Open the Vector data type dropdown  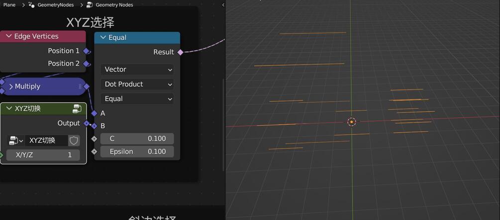(137, 70)
